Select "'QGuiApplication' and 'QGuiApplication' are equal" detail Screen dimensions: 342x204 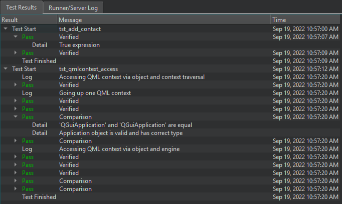(x=125, y=125)
